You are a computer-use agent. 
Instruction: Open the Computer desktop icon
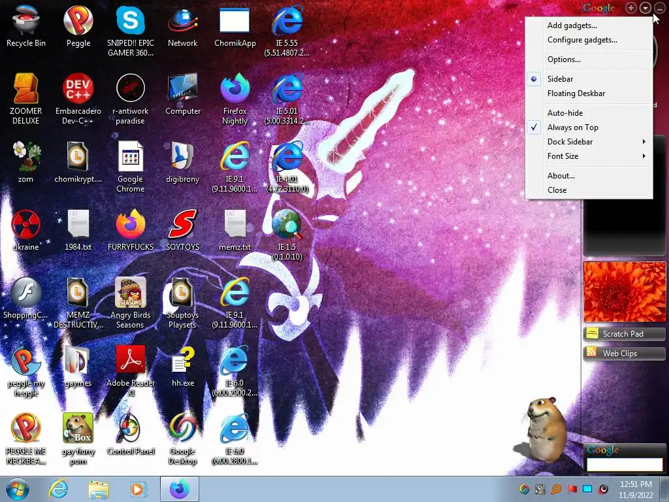pos(183,94)
